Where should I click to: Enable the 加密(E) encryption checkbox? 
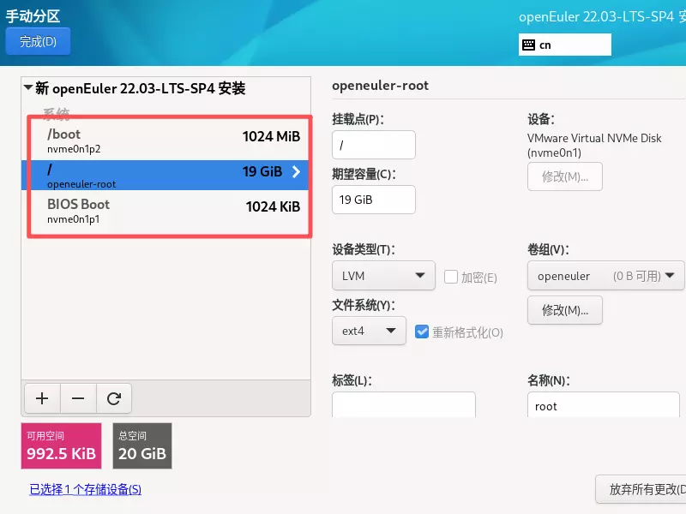point(451,276)
